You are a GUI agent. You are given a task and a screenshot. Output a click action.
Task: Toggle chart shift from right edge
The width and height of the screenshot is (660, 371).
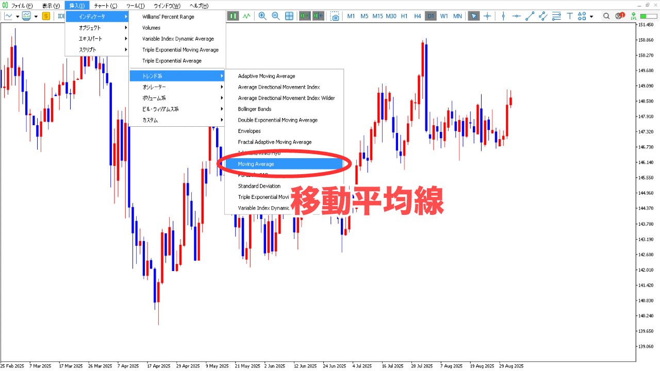[318, 16]
